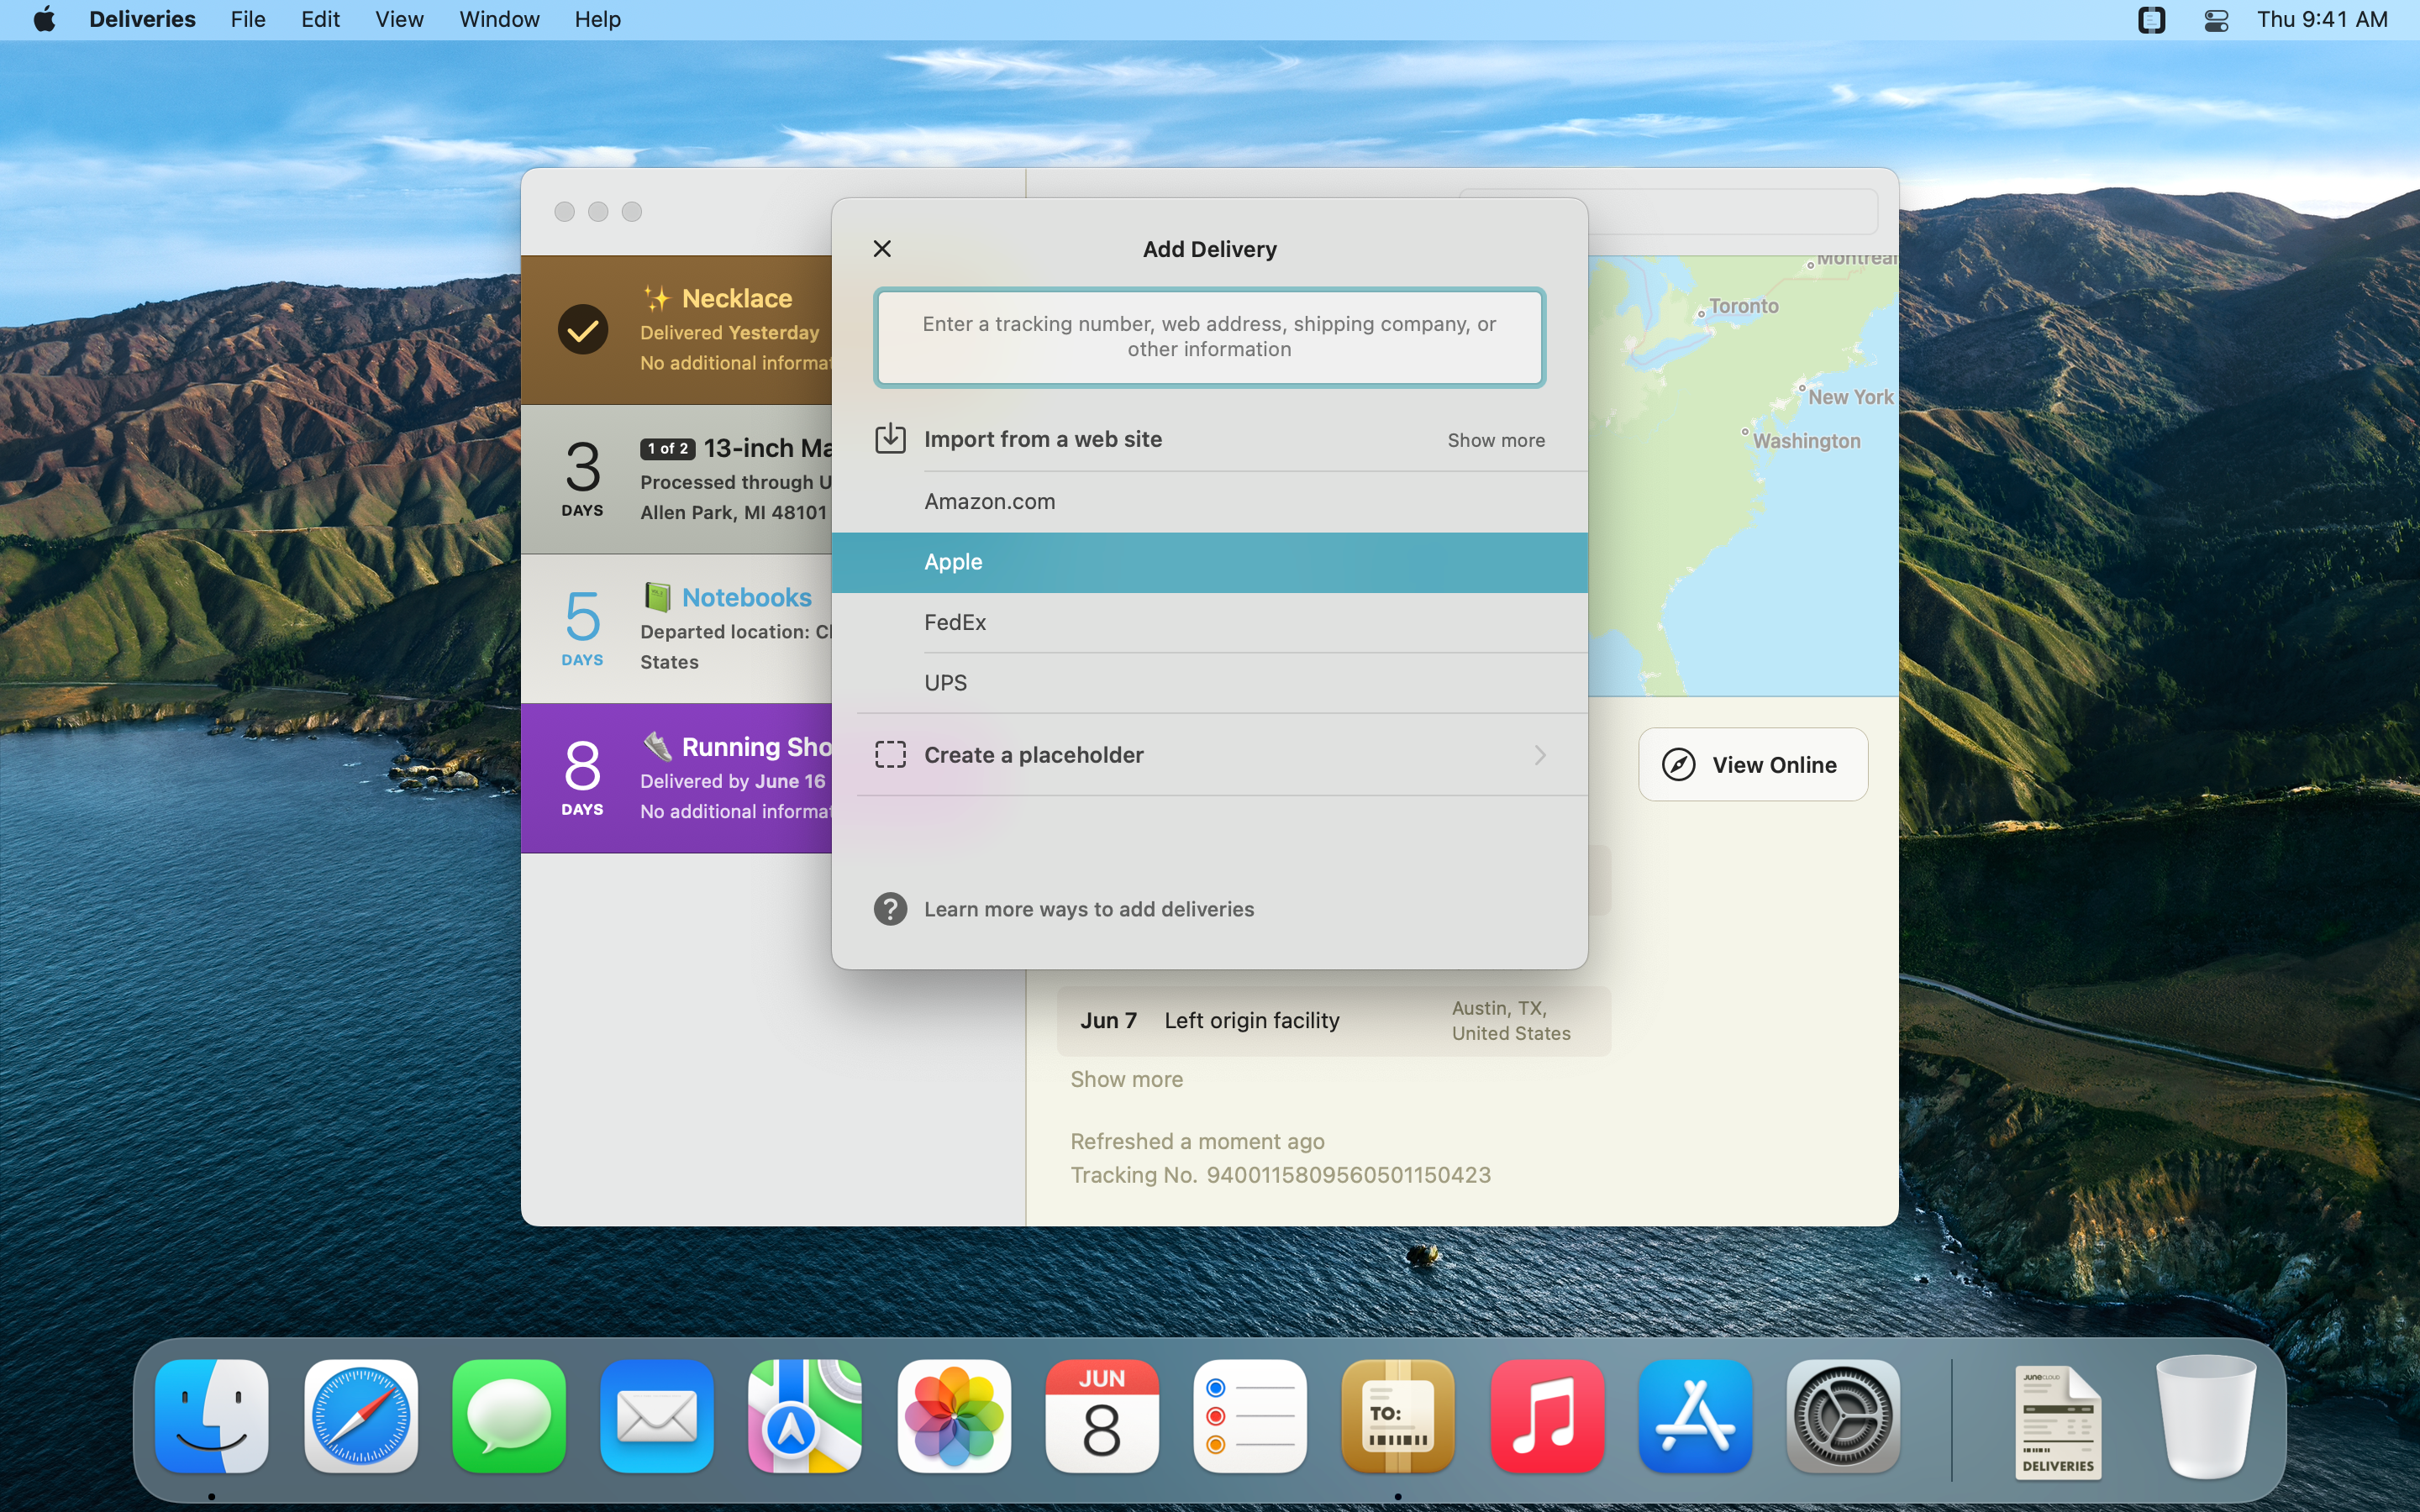Select the Notebooks delivery row
2420x1512 pixels.
point(676,629)
